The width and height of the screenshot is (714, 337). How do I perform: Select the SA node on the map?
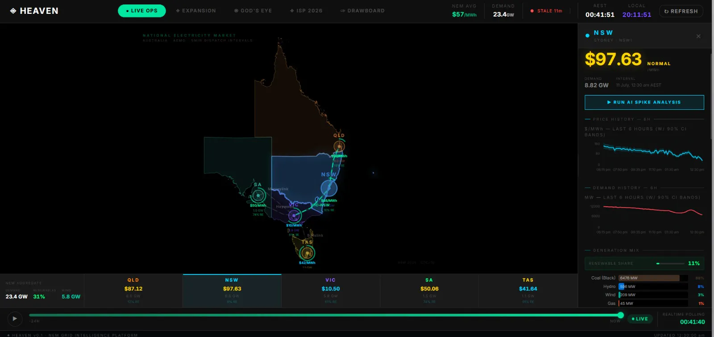[258, 196]
